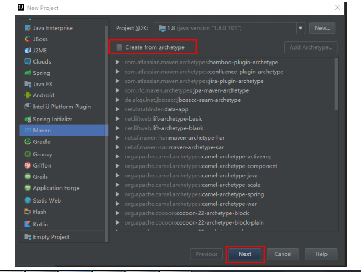Select the Gradle project type label
The height and width of the screenshot is (272, 361).
[42, 142]
